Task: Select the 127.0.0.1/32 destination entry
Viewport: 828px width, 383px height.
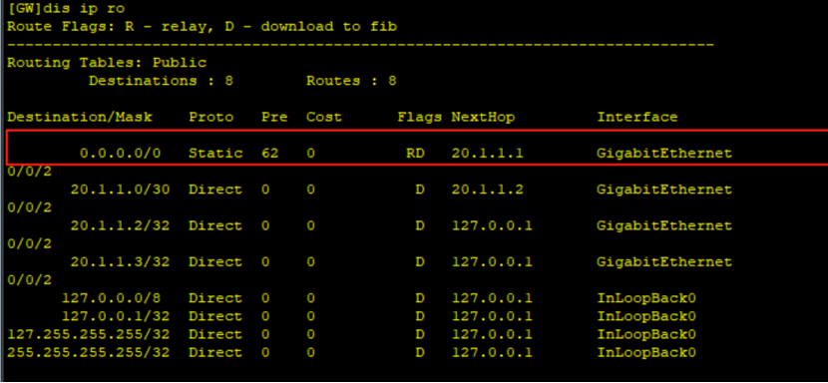Action: click(x=116, y=316)
